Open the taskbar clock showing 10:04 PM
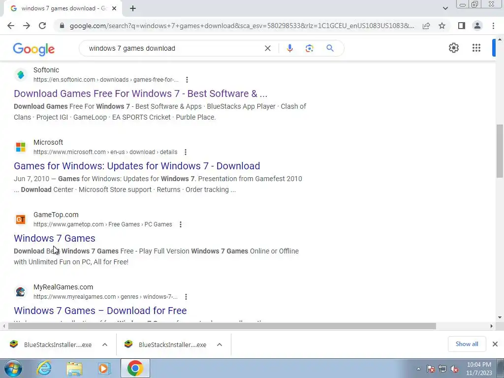The height and width of the screenshot is (378, 504). 479,369
